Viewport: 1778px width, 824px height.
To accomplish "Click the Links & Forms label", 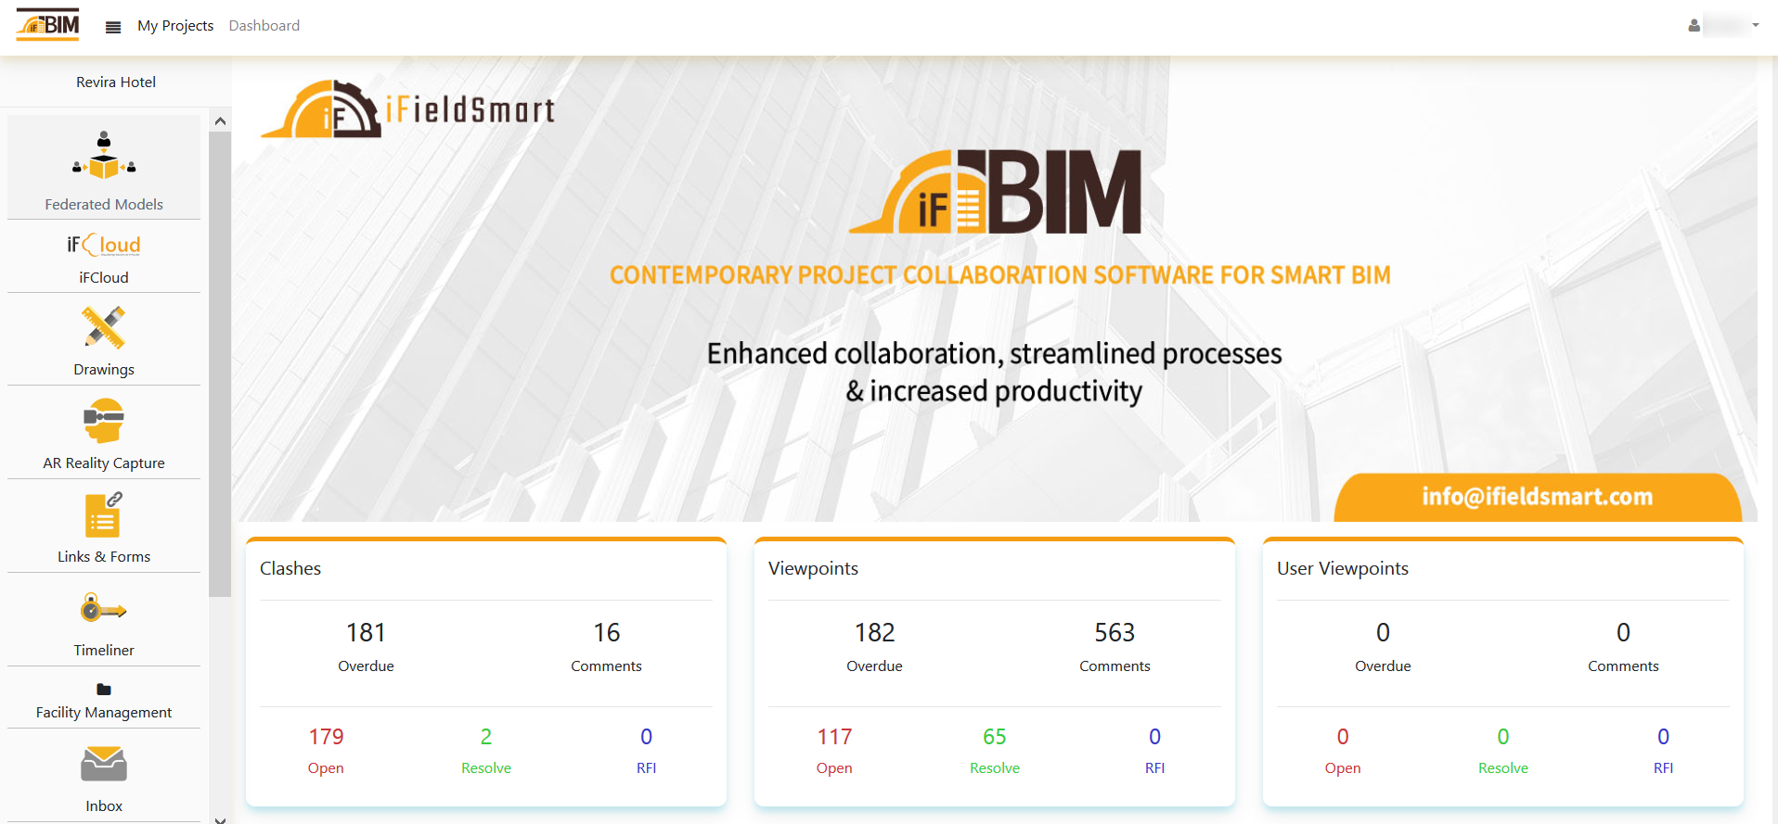I will pos(104,557).
